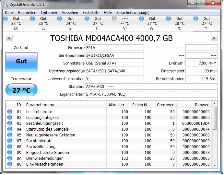This screenshot has height=175, width=224.
Task: Select drive D: status orb
Action: (x=5, y=18)
